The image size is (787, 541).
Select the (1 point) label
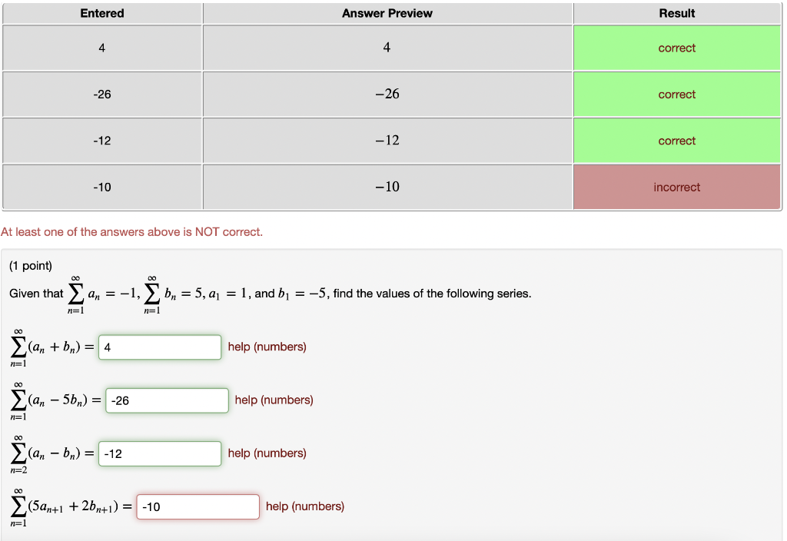(x=30, y=265)
